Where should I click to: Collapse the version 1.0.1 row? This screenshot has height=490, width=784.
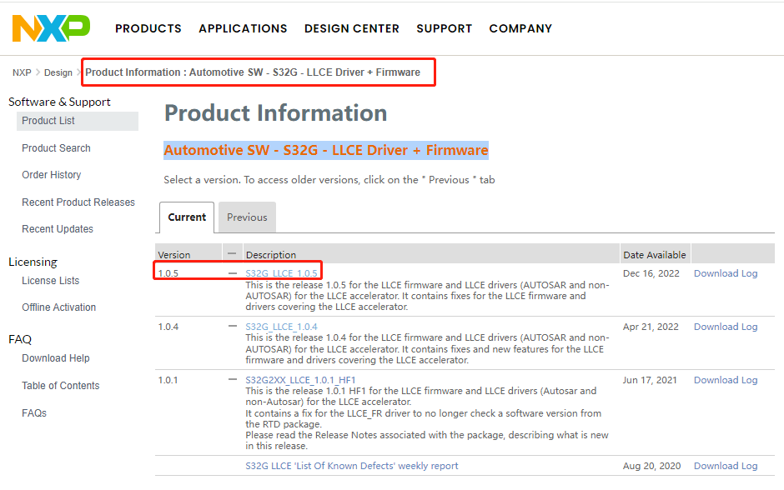point(233,380)
